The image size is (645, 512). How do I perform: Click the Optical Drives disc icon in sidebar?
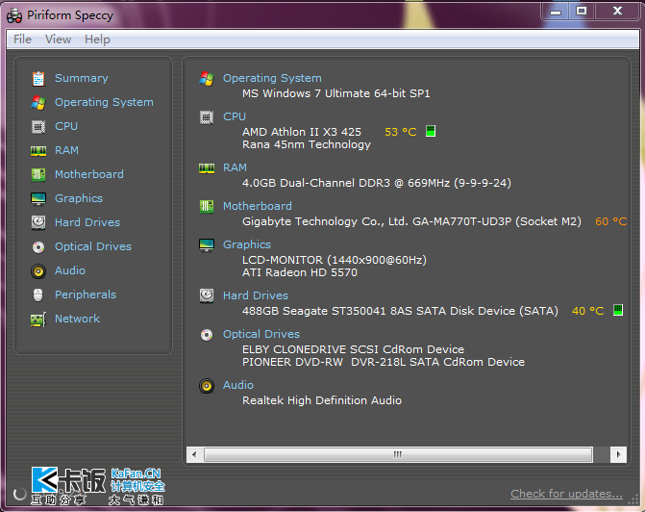pyautogui.click(x=38, y=247)
